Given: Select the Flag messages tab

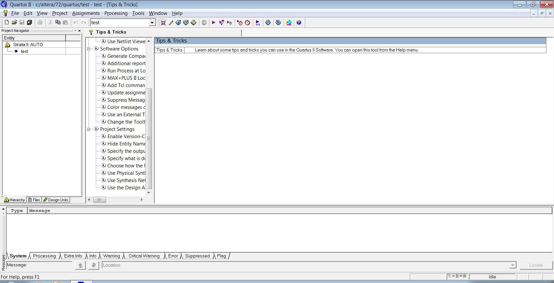Looking at the screenshot, I should (221, 256).
